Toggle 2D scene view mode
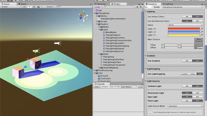This screenshot has width=207, height=116. tap(25, 6)
